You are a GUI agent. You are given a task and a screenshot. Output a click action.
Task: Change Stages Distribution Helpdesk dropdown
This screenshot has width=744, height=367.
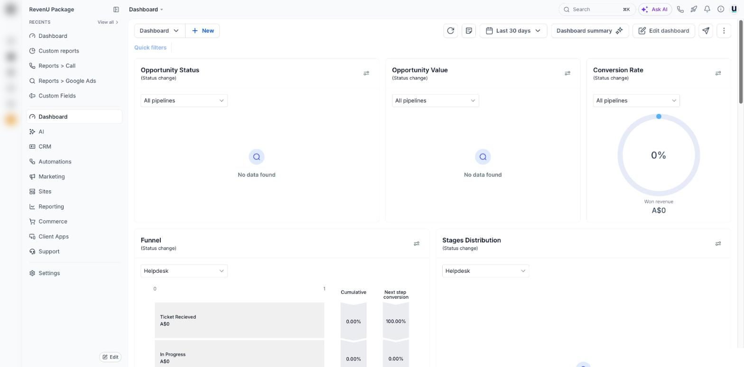[x=485, y=271]
